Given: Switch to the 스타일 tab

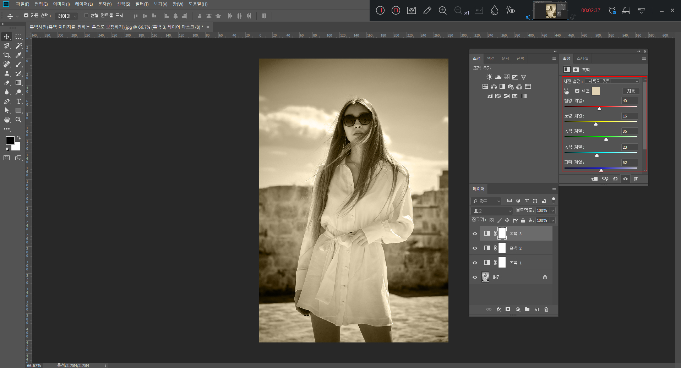Looking at the screenshot, I should (582, 59).
